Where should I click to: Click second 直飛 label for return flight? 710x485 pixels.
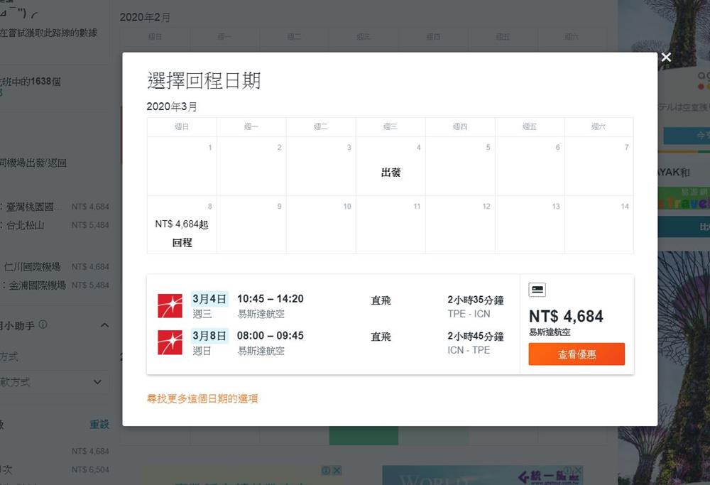tap(381, 337)
